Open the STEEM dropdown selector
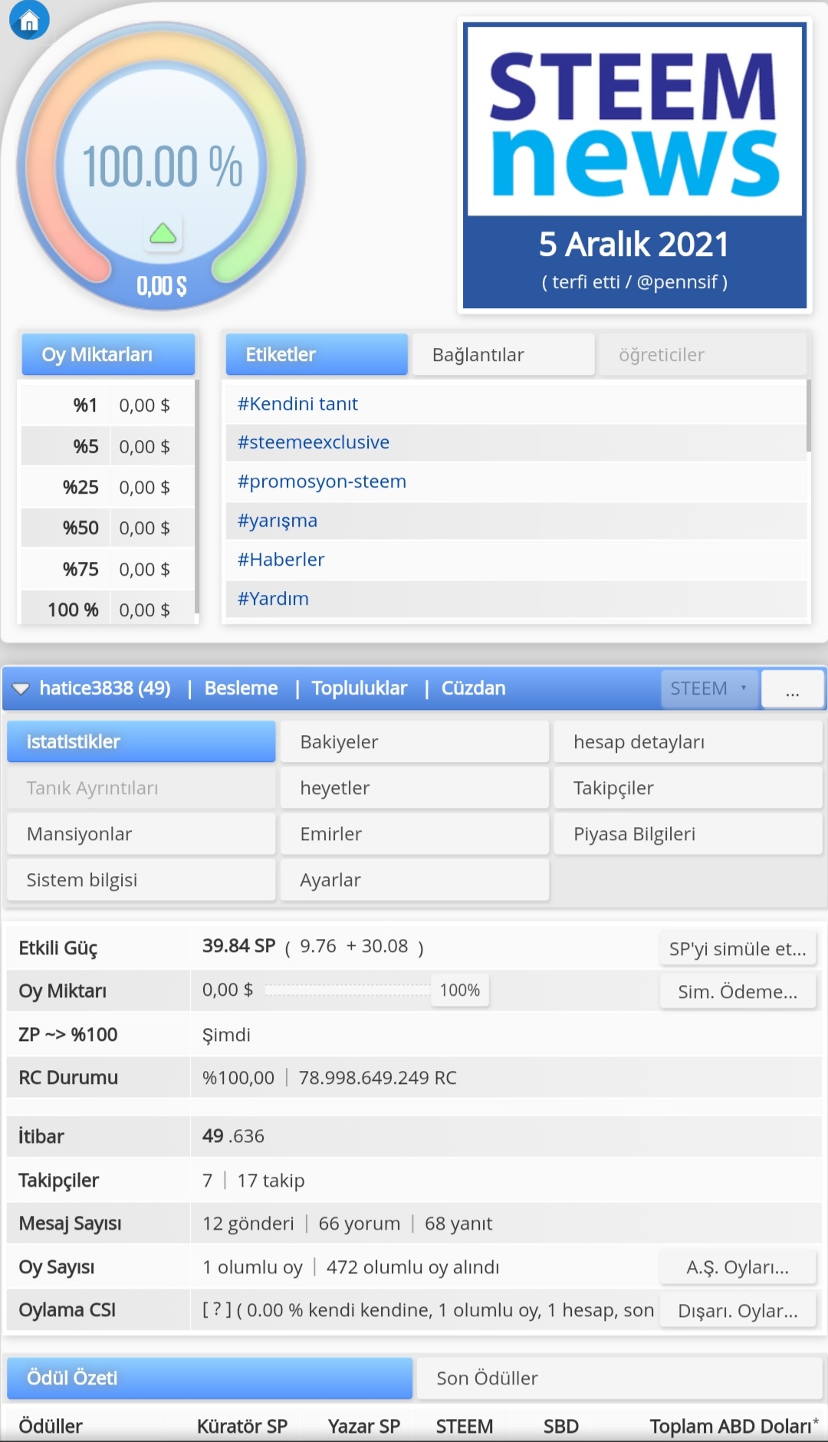 pos(709,688)
